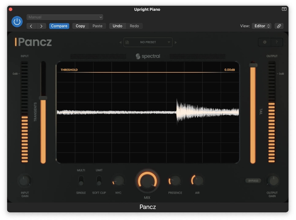Image resolution: width=296 pixels, height=220 pixels.
Task: Click the window expand icon top-right
Action: pos(284,9)
